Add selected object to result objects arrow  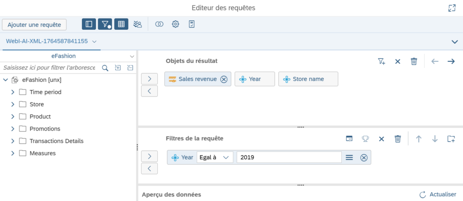149,79
